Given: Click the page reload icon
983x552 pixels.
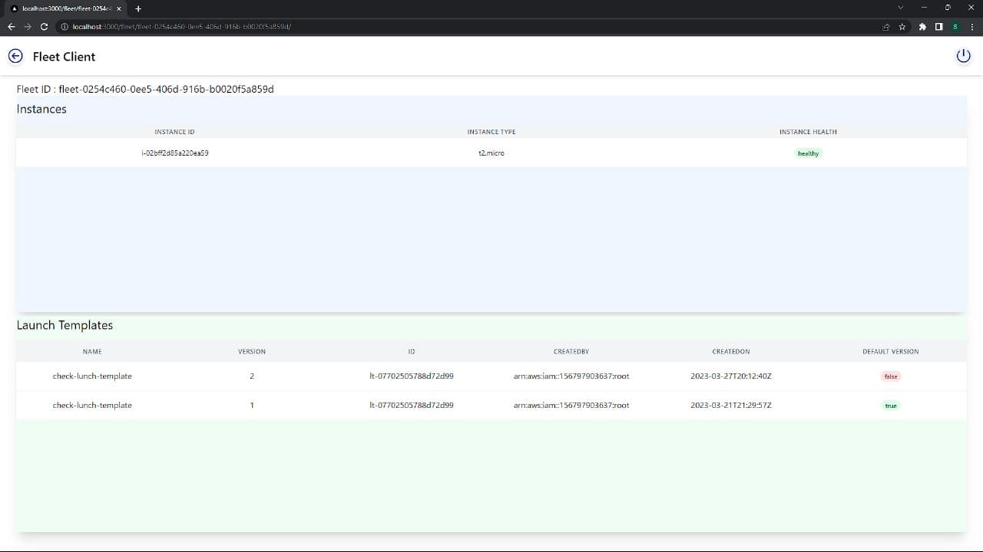Looking at the screenshot, I should pyautogui.click(x=44, y=26).
